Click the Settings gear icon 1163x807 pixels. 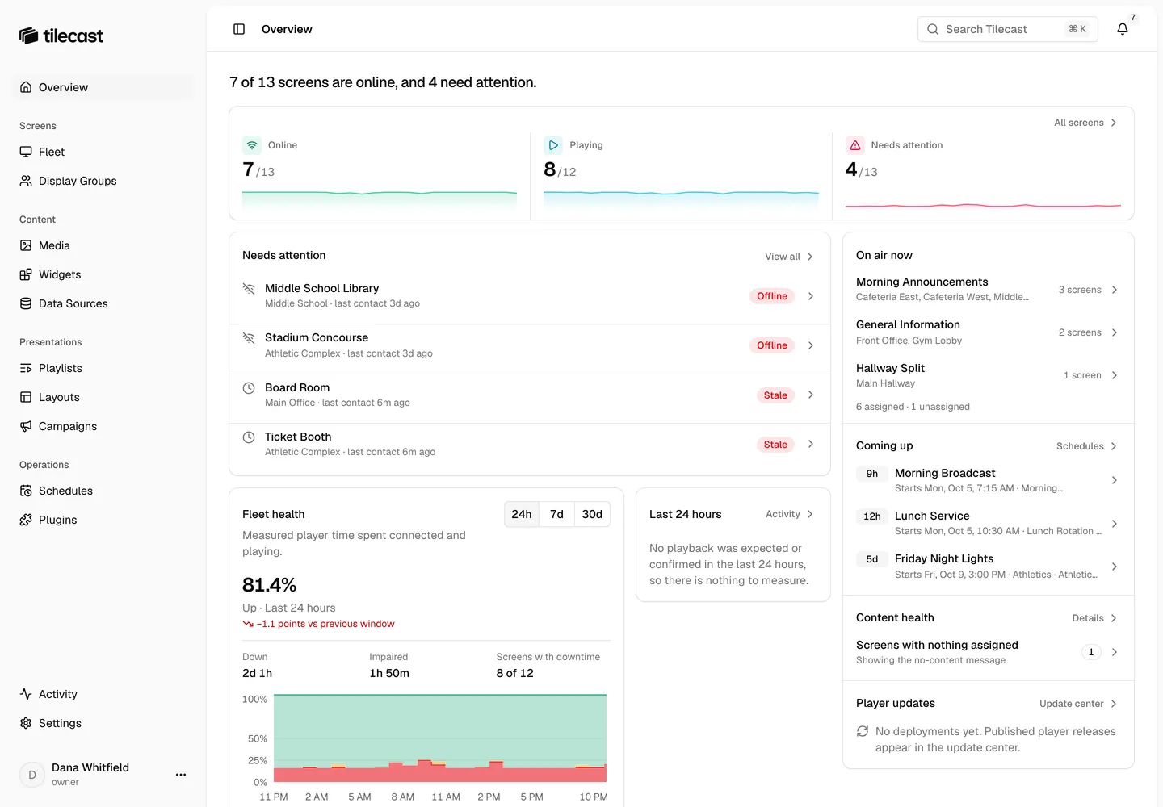pyautogui.click(x=26, y=723)
